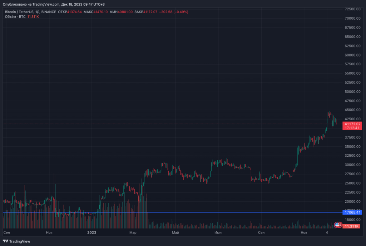Select the 'Объём · BTC' volume legend

15,16
